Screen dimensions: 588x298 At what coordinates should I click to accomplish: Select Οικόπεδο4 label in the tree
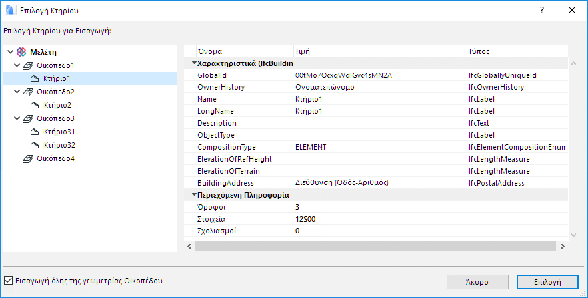click(x=55, y=158)
